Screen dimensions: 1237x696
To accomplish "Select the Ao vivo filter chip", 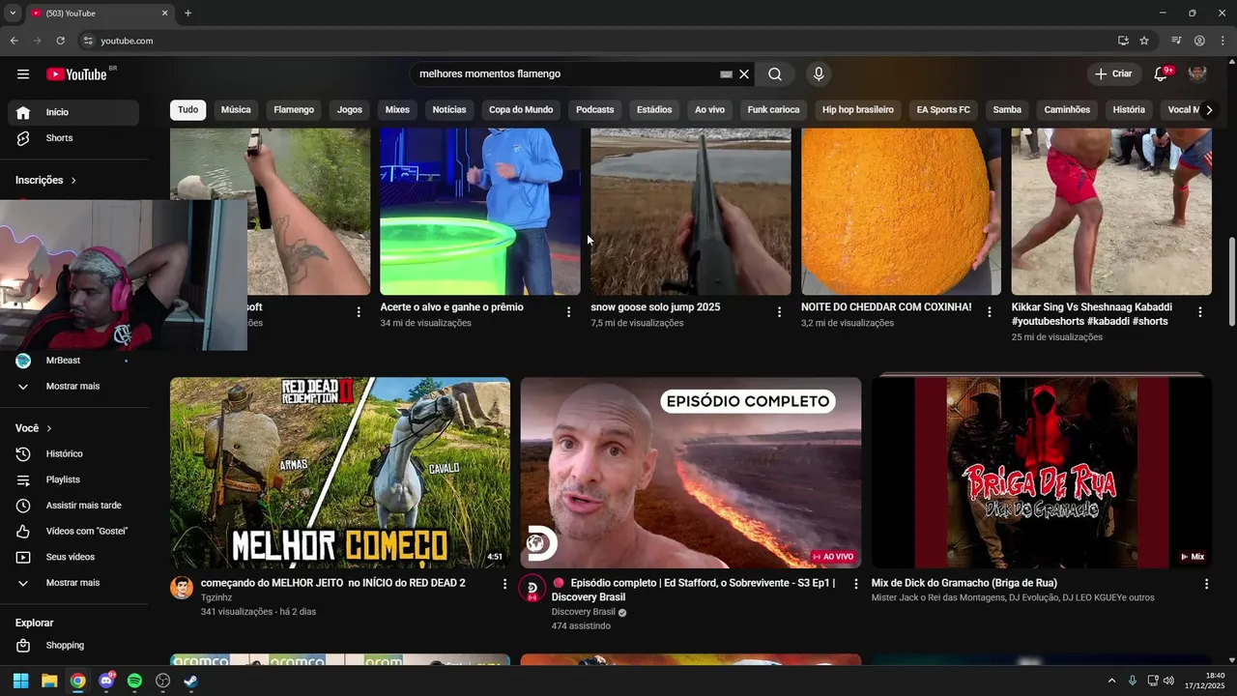I will (709, 110).
